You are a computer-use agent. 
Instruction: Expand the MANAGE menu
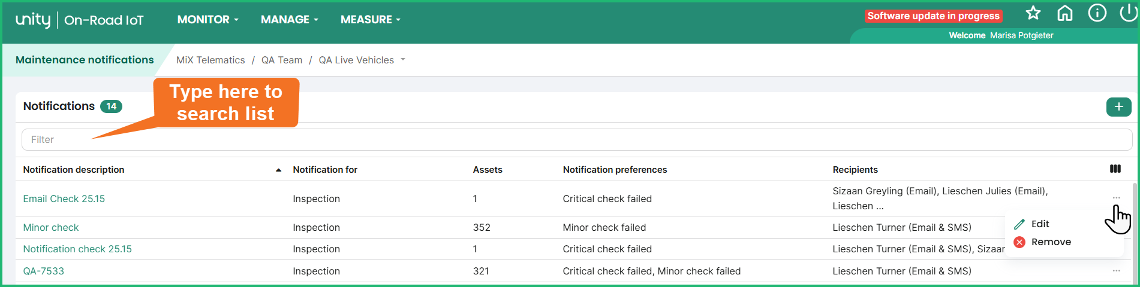tap(289, 20)
